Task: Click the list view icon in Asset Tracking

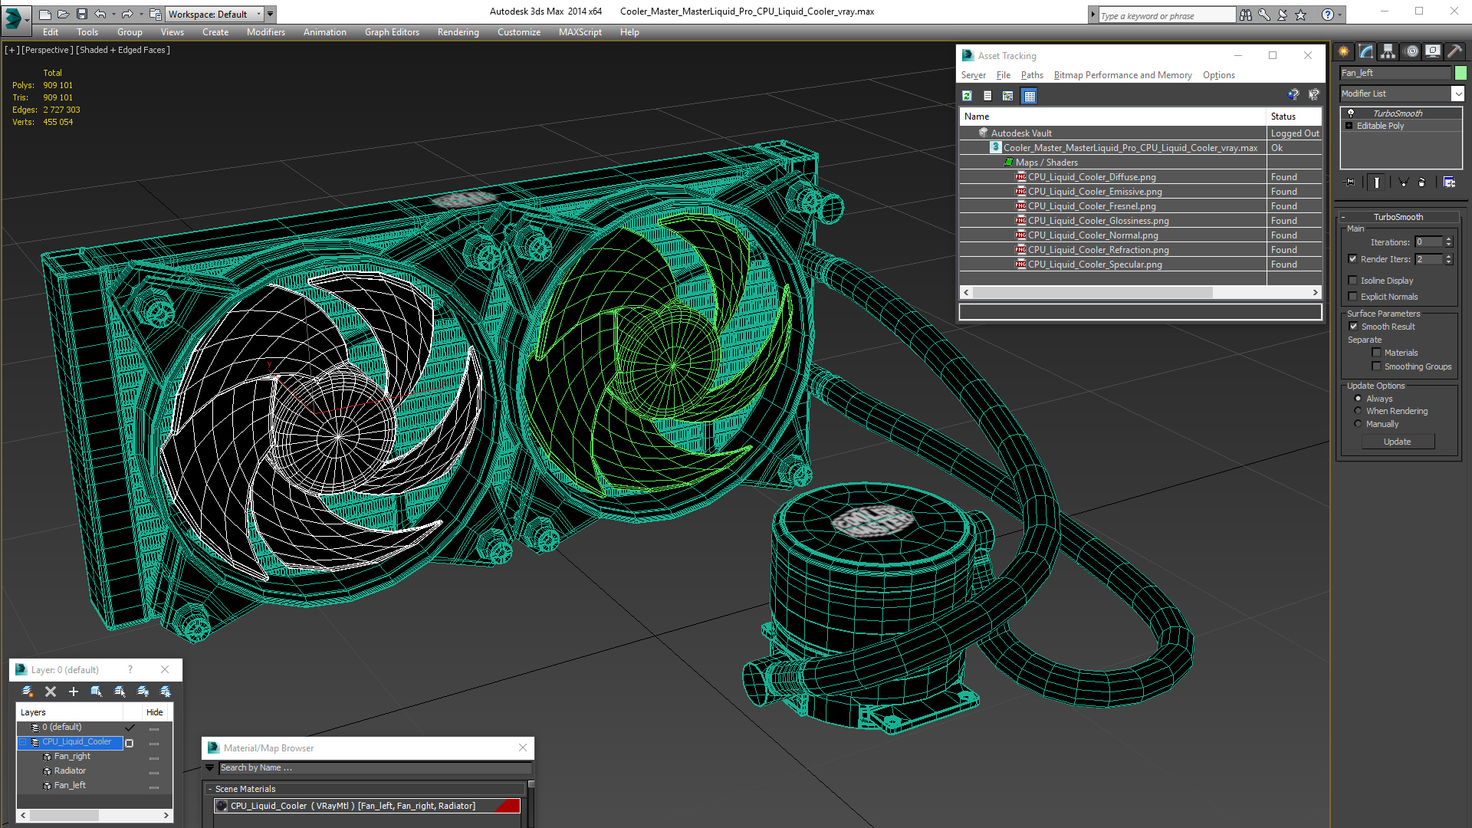Action: point(987,96)
